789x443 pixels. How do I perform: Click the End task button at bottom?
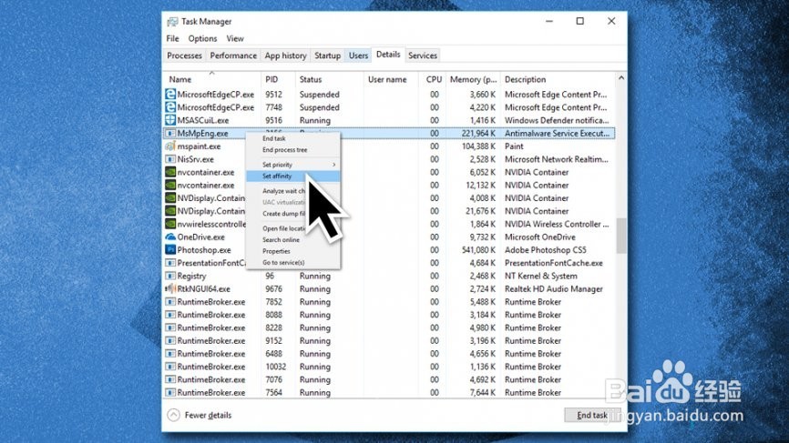(592, 415)
